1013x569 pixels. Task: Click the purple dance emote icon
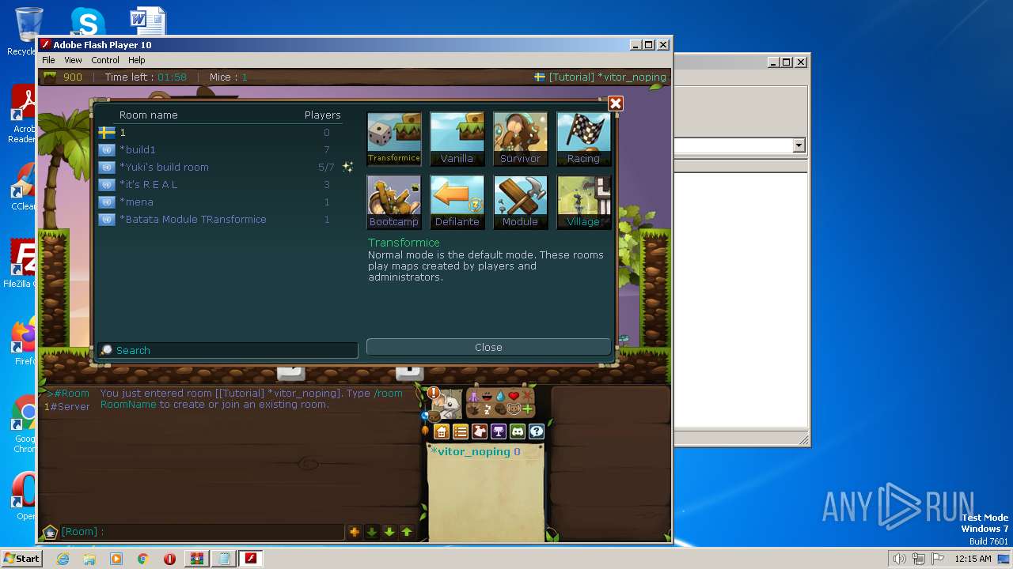[x=473, y=396]
